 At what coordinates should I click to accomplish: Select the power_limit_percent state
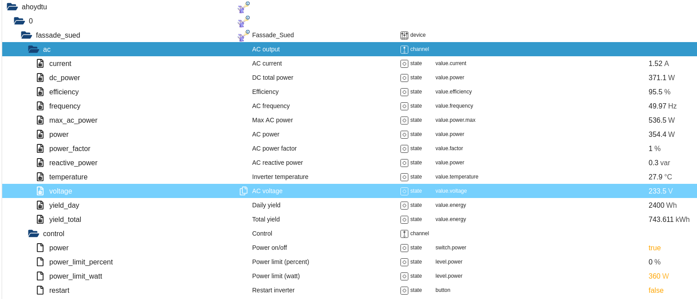(81, 262)
